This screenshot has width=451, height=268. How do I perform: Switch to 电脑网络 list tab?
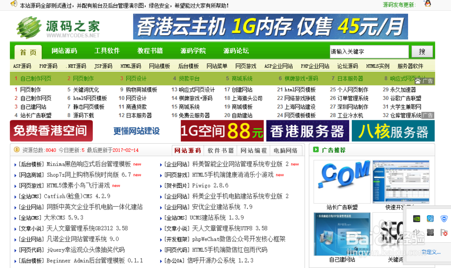[x=285, y=150]
